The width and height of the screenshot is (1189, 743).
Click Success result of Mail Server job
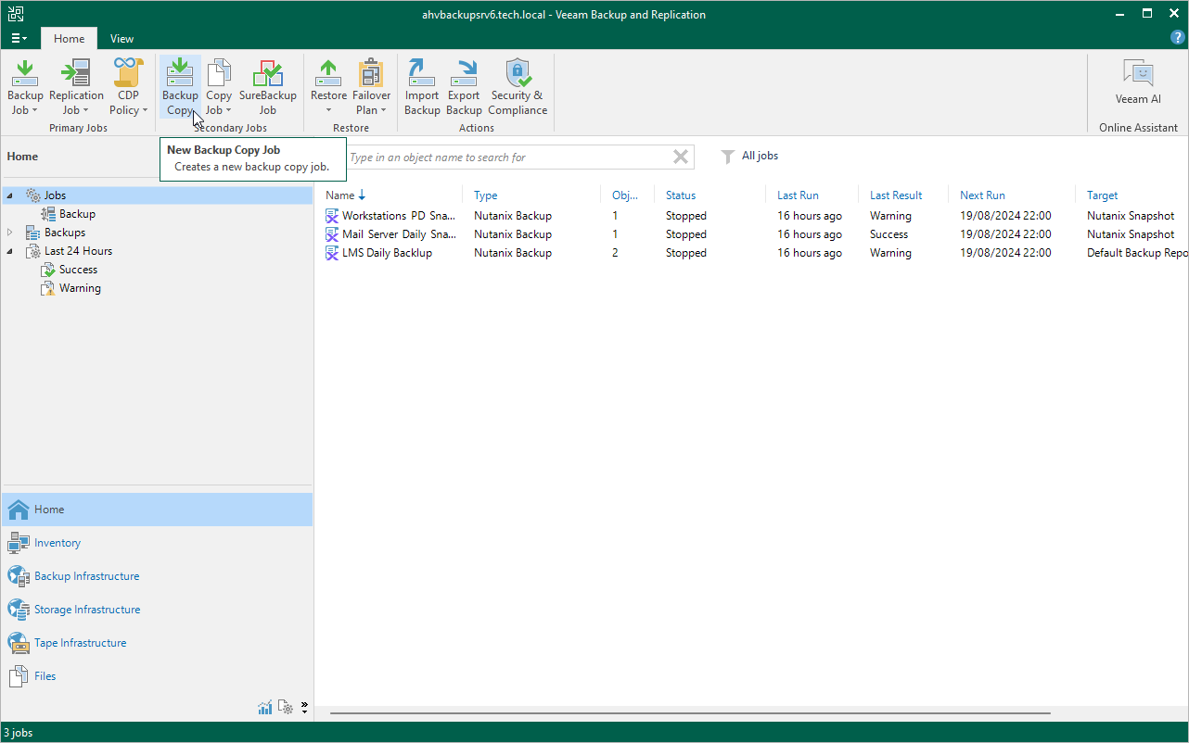(x=889, y=234)
